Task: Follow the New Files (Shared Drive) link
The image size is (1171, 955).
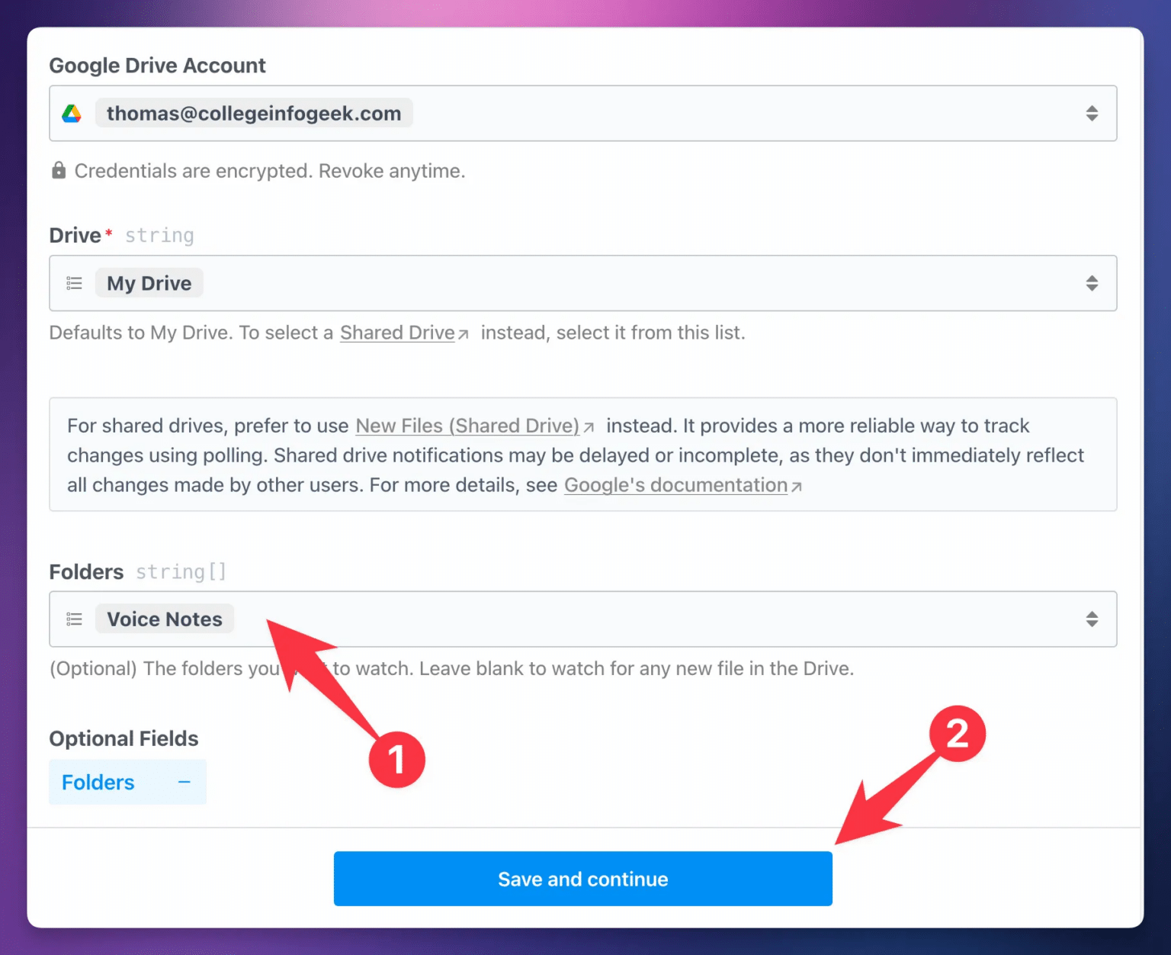Action: pos(467,426)
